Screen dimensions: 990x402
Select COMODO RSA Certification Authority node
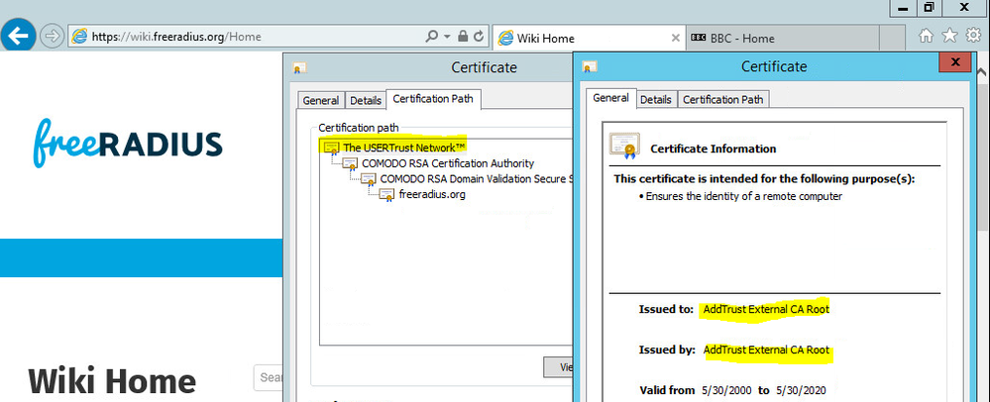448,163
